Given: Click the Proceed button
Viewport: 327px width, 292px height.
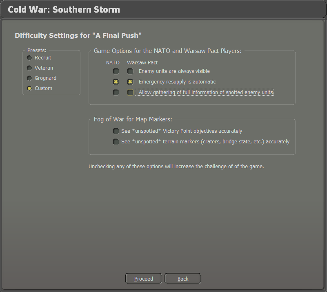Looking at the screenshot, I should point(143,279).
